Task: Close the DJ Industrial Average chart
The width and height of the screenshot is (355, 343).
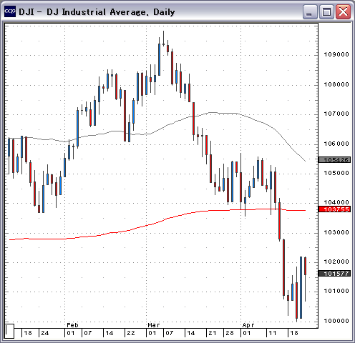Action: (343, 11)
